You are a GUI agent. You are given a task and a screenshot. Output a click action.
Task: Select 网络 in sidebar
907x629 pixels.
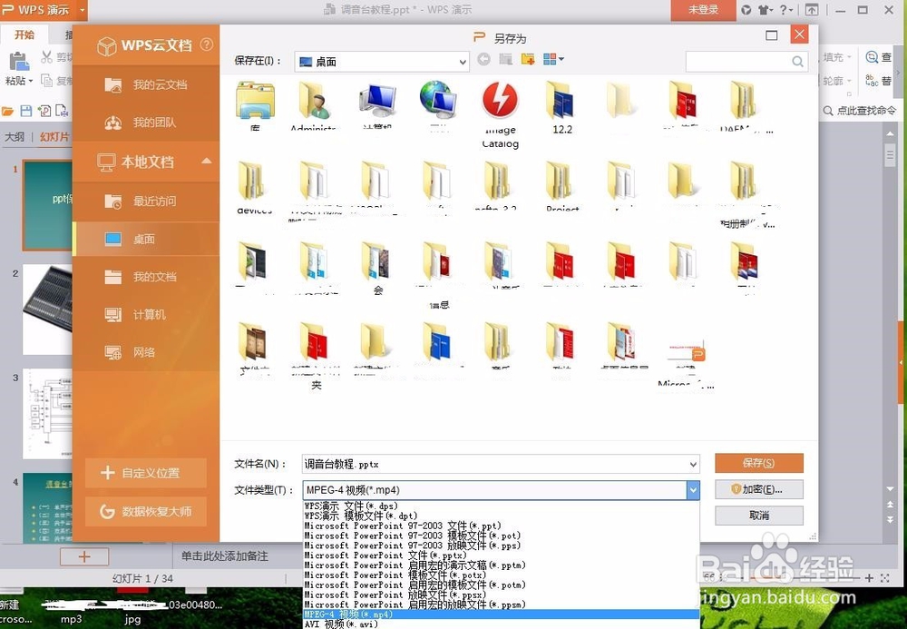coord(146,352)
